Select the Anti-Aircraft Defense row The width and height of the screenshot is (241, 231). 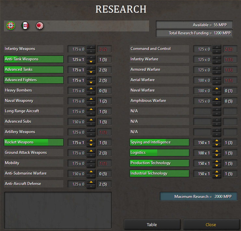click(x=34, y=184)
